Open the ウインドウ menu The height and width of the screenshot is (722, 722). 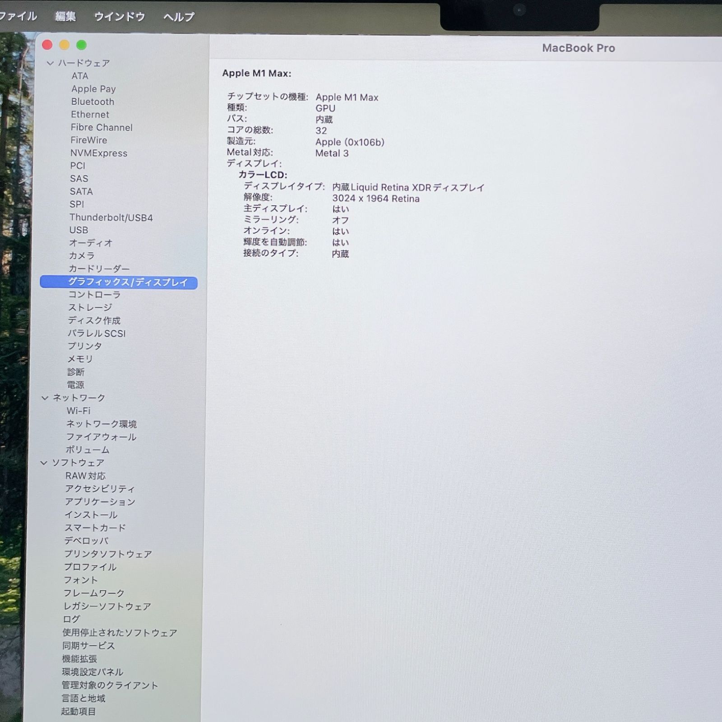coord(119,16)
